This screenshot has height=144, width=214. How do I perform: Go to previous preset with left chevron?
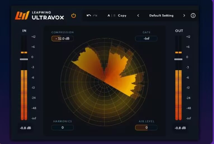[x=138, y=15]
